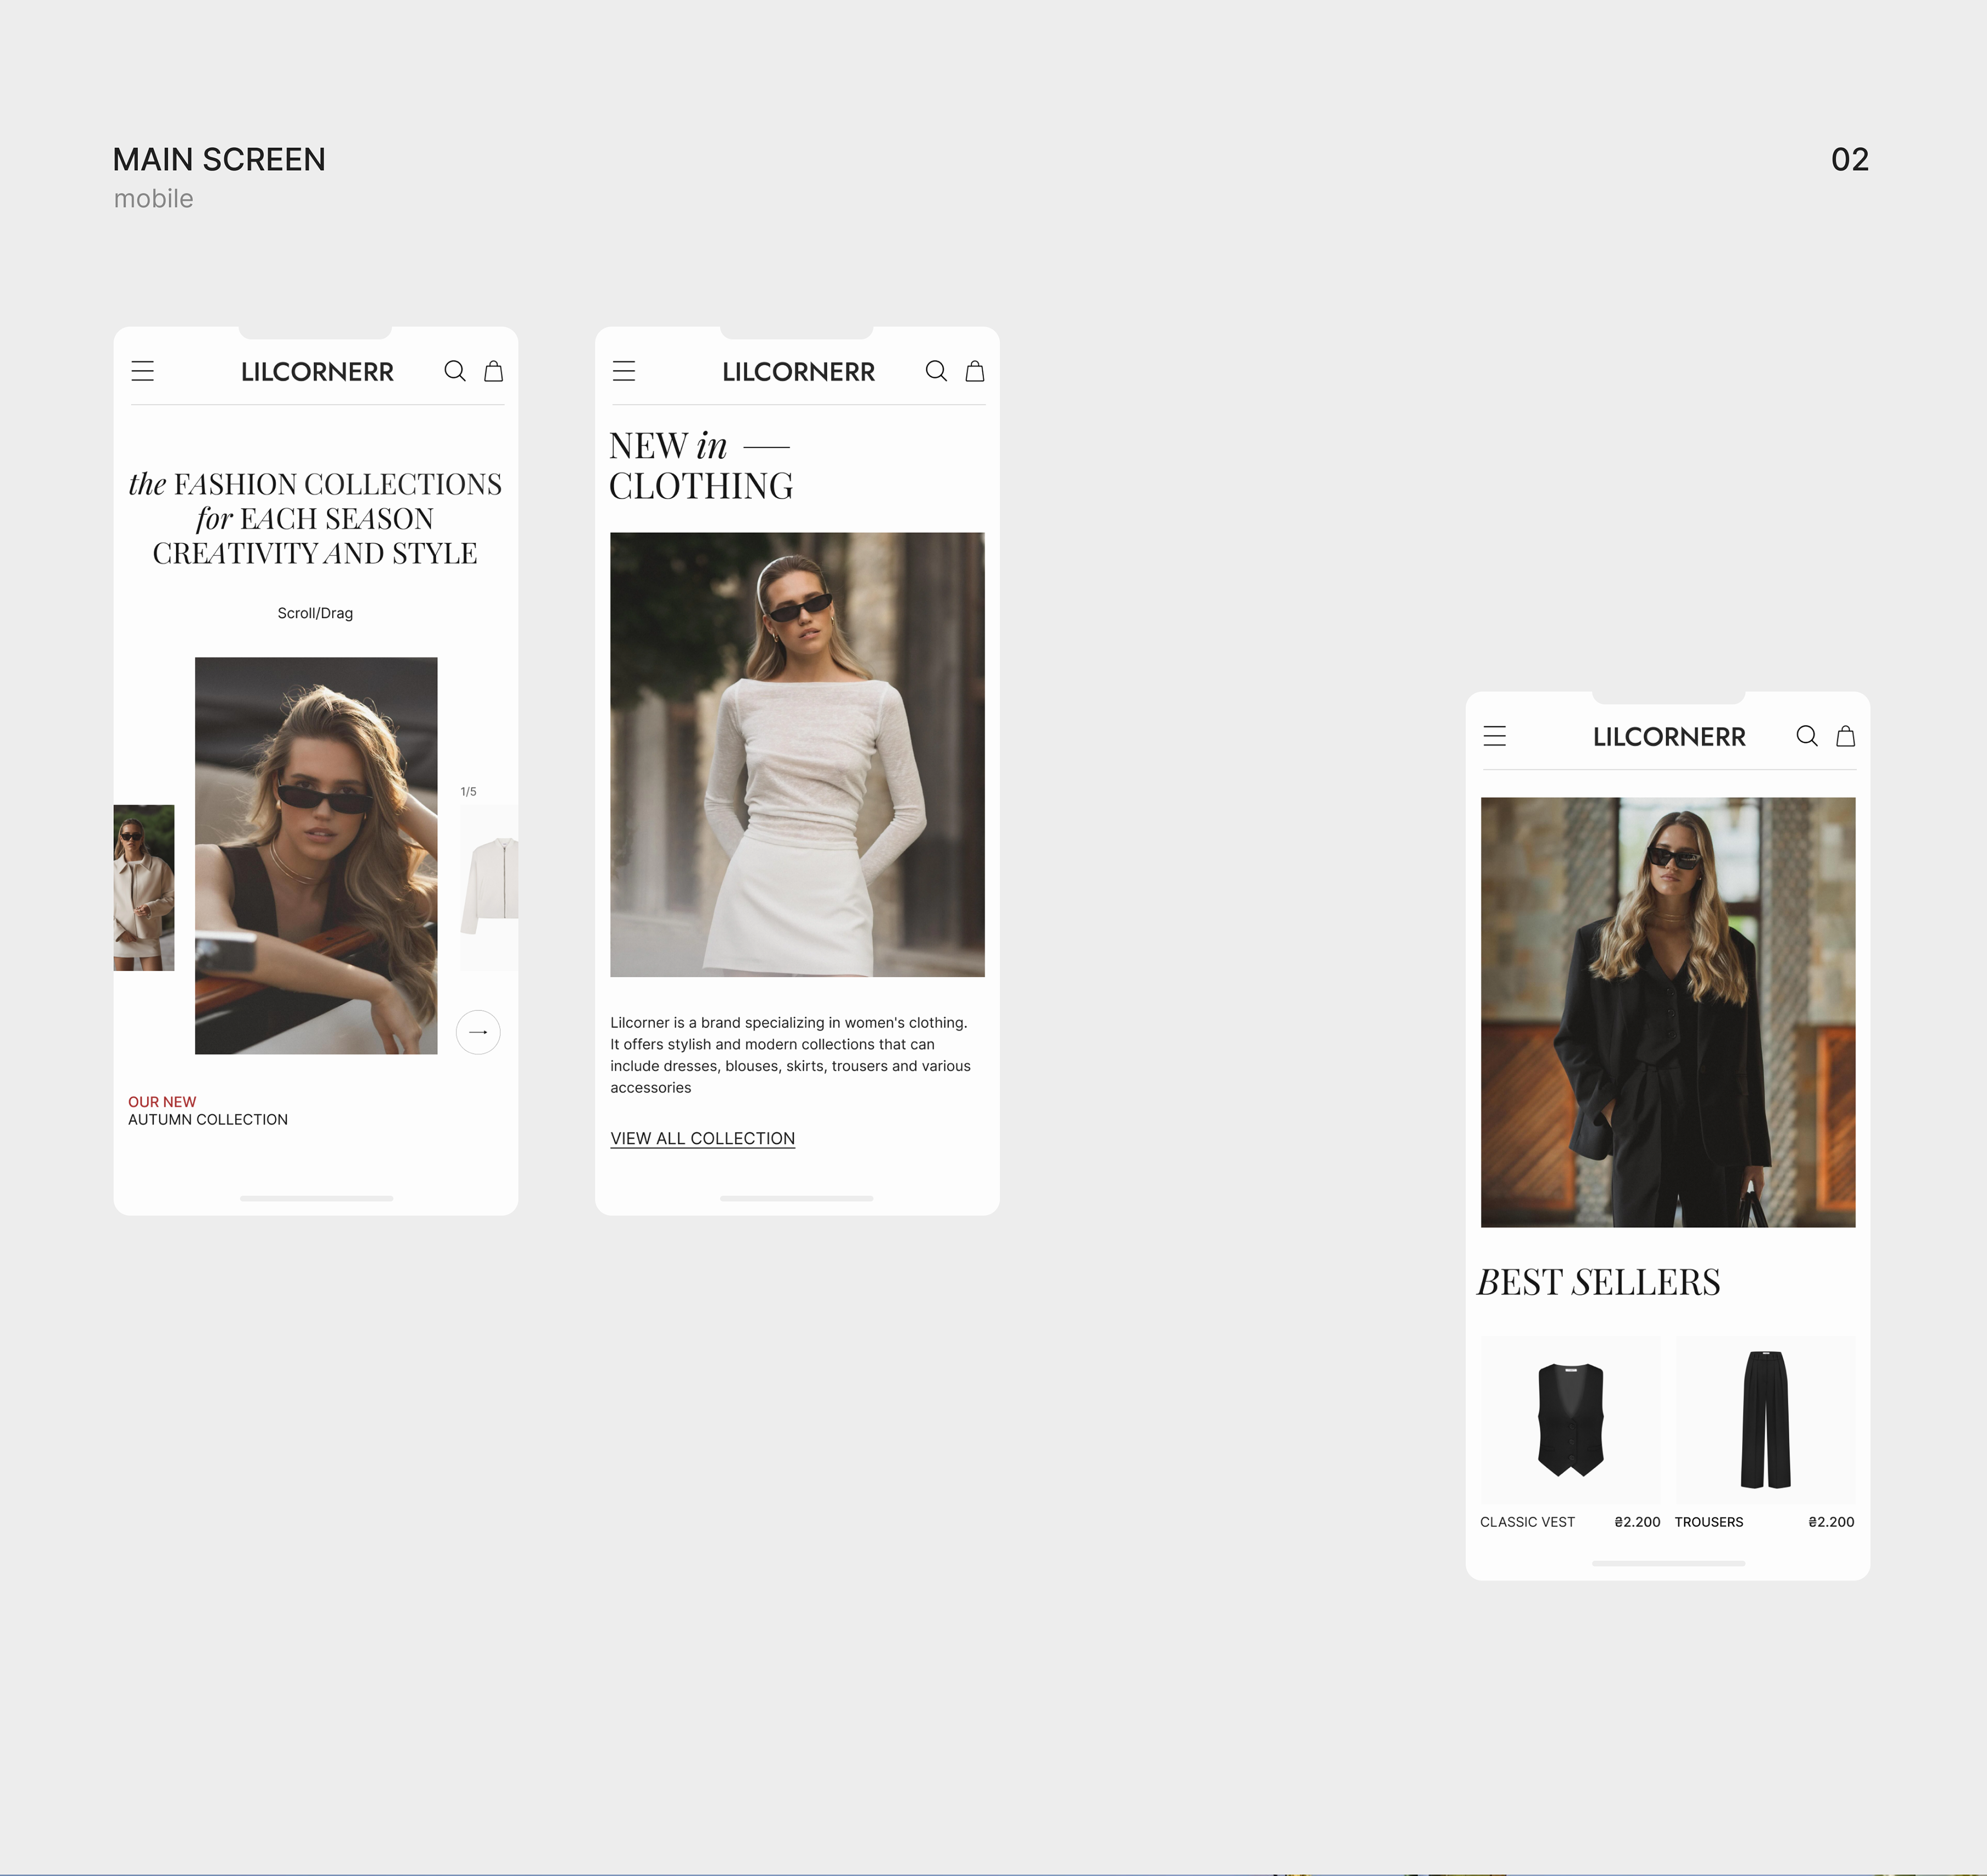Select Classic Vest product thumbnail
This screenshot has width=1987, height=1876.
point(1570,1418)
